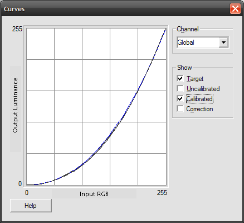Click the Channel group label
The width and height of the screenshot is (244, 223).
(x=188, y=29)
